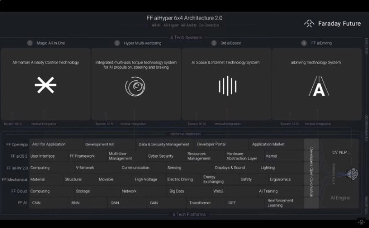Click Computing in the FF aiHW 2.0 row
Image resolution: width=369 pixels, height=228 pixels.
51,168
